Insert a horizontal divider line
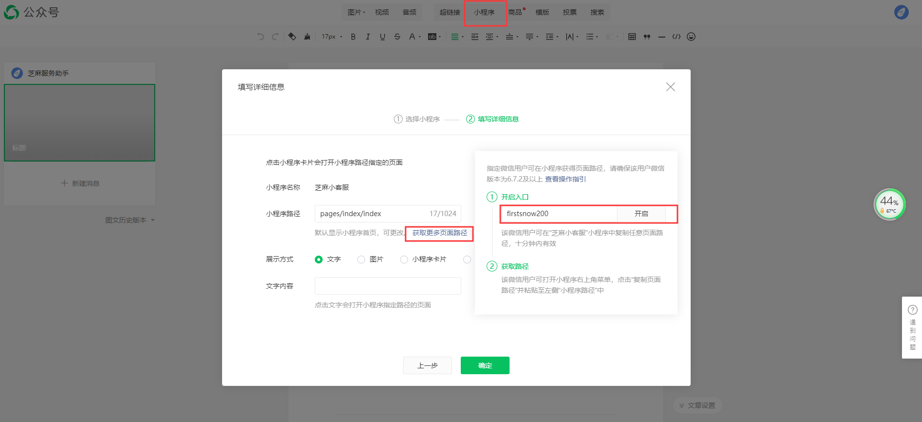The width and height of the screenshot is (922, 422). pyautogui.click(x=661, y=37)
